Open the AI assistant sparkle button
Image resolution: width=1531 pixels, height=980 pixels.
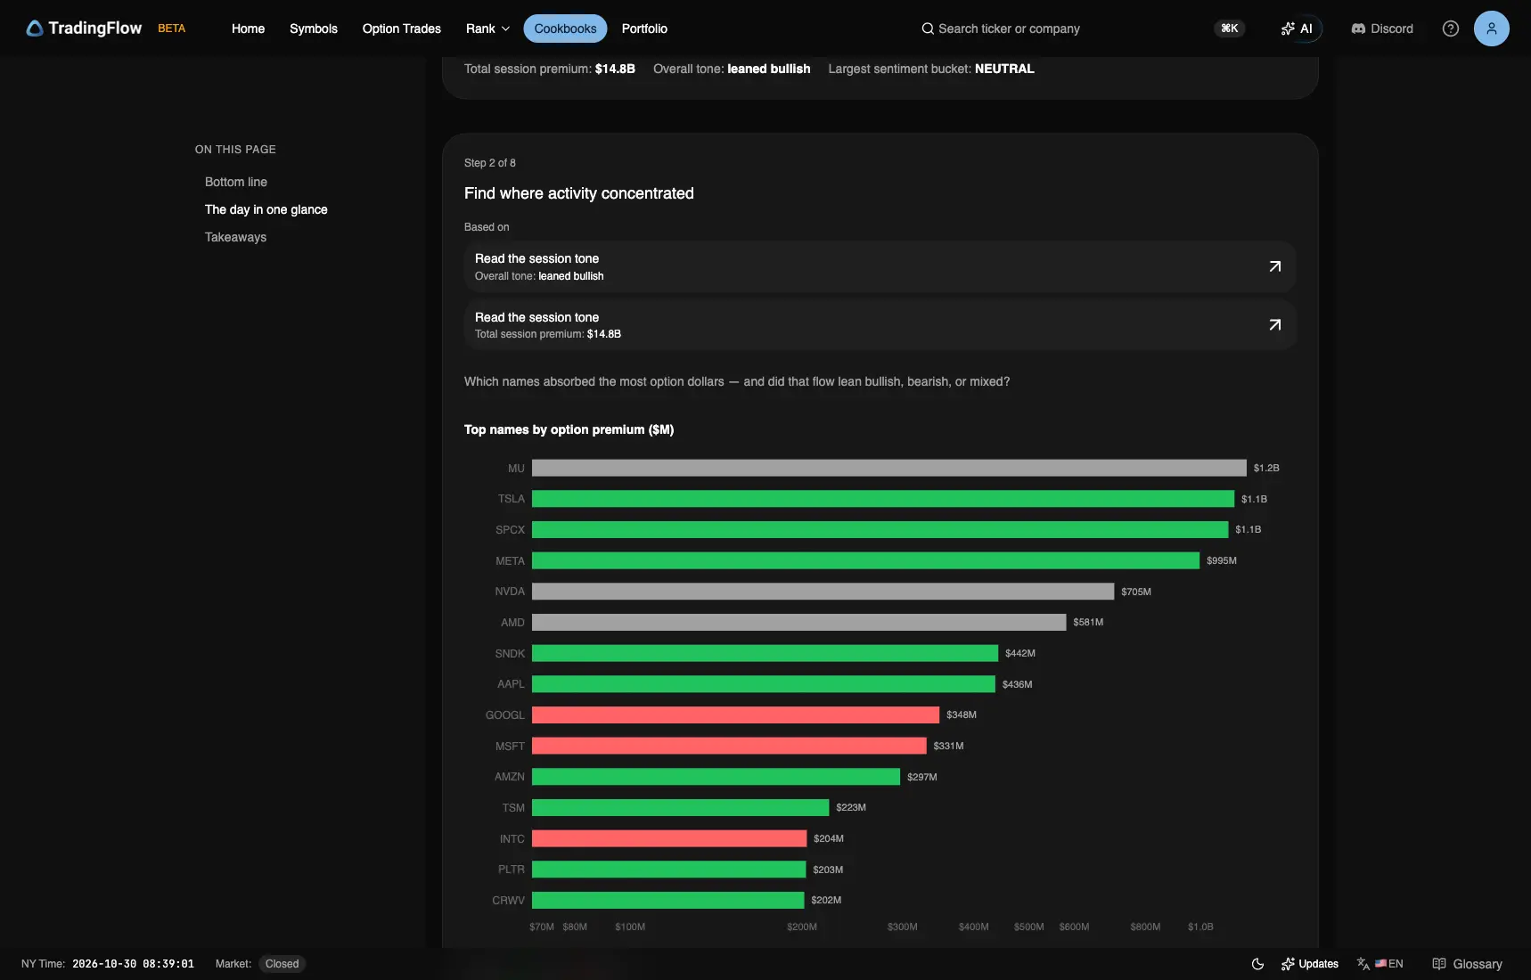tap(1297, 29)
